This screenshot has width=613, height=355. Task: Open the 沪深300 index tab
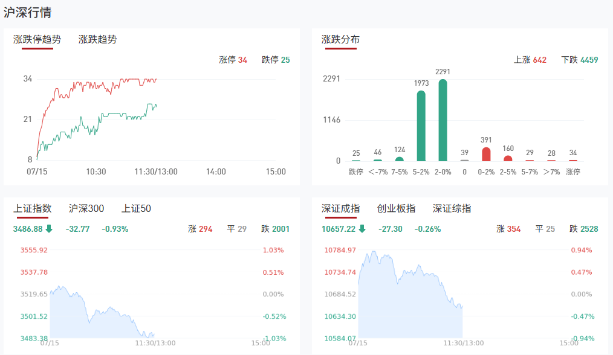point(86,209)
